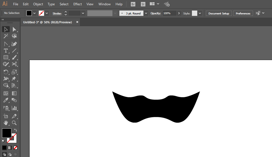Select the Zoom magnifier tool
272x157 pixels.
(x=14, y=123)
